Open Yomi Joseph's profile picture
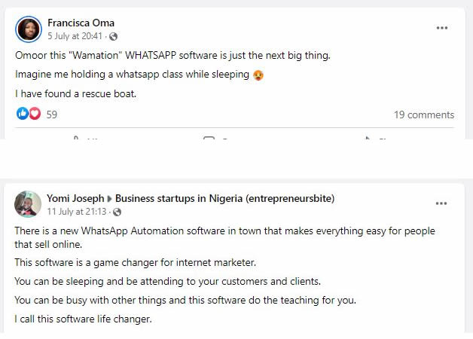The height and width of the screenshot is (339, 473). (28, 204)
